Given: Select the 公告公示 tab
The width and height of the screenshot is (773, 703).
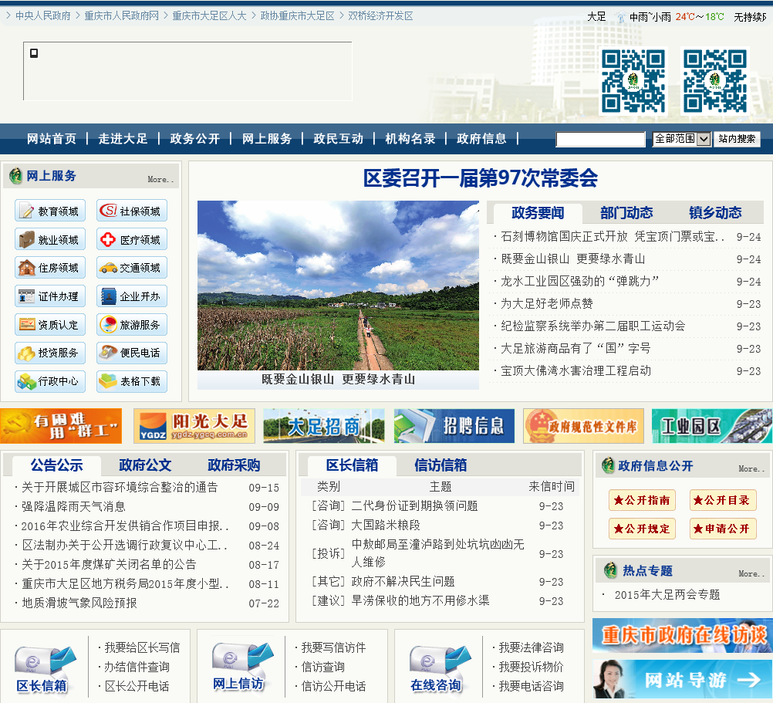Looking at the screenshot, I should 56,465.
